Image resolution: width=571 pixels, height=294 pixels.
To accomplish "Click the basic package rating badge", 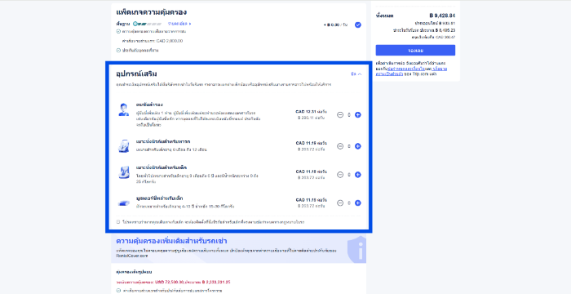I will pos(148,24).
